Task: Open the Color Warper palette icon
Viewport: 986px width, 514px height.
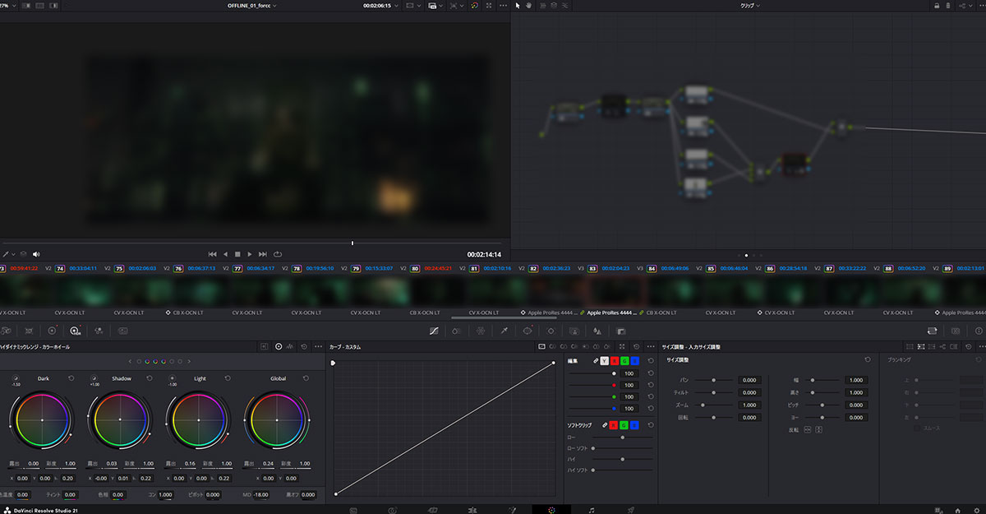Action: pyautogui.click(x=481, y=330)
